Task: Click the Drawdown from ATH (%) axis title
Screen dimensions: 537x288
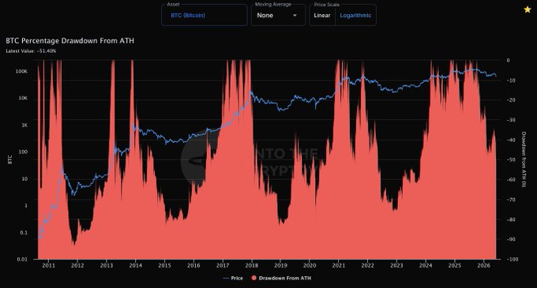Action: [x=524, y=159]
